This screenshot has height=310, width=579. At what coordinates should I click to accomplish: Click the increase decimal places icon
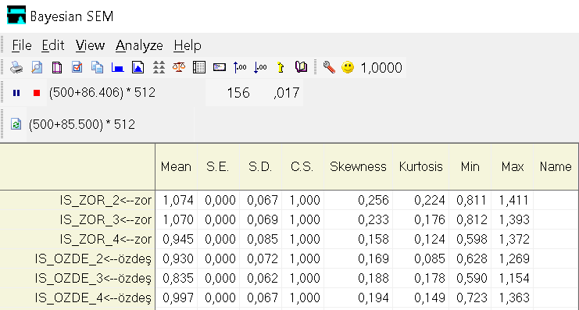pyautogui.click(x=240, y=67)
